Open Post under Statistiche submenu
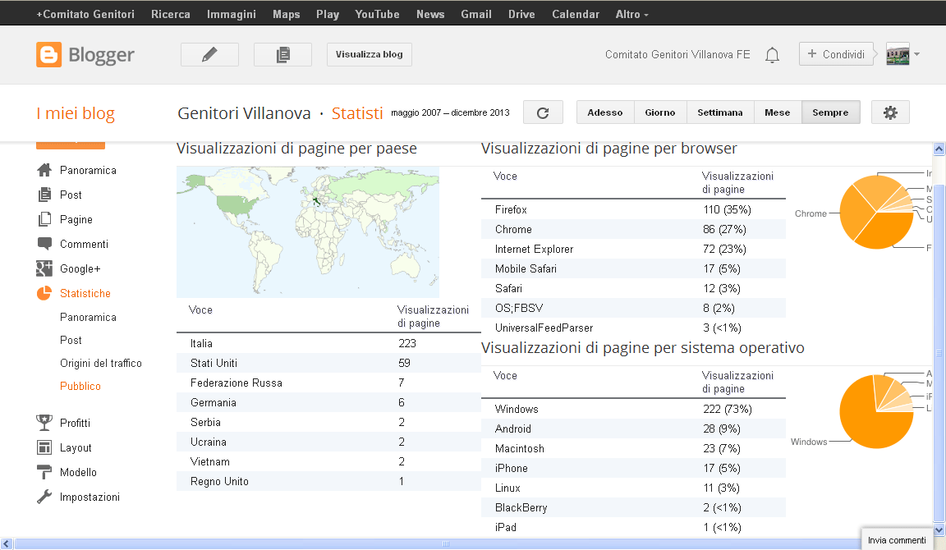Image resolution: width=946 pixels, height=550 pixels. click(71, 340)
